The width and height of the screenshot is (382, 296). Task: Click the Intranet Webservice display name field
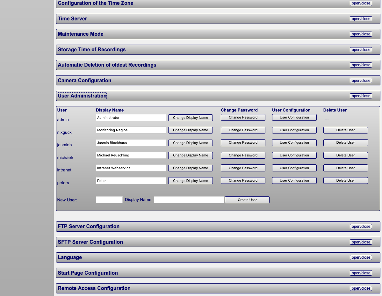[x=131, y=168]
